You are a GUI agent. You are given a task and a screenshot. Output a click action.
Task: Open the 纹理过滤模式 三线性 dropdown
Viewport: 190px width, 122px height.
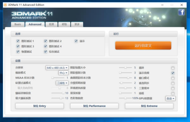[62, 83]
